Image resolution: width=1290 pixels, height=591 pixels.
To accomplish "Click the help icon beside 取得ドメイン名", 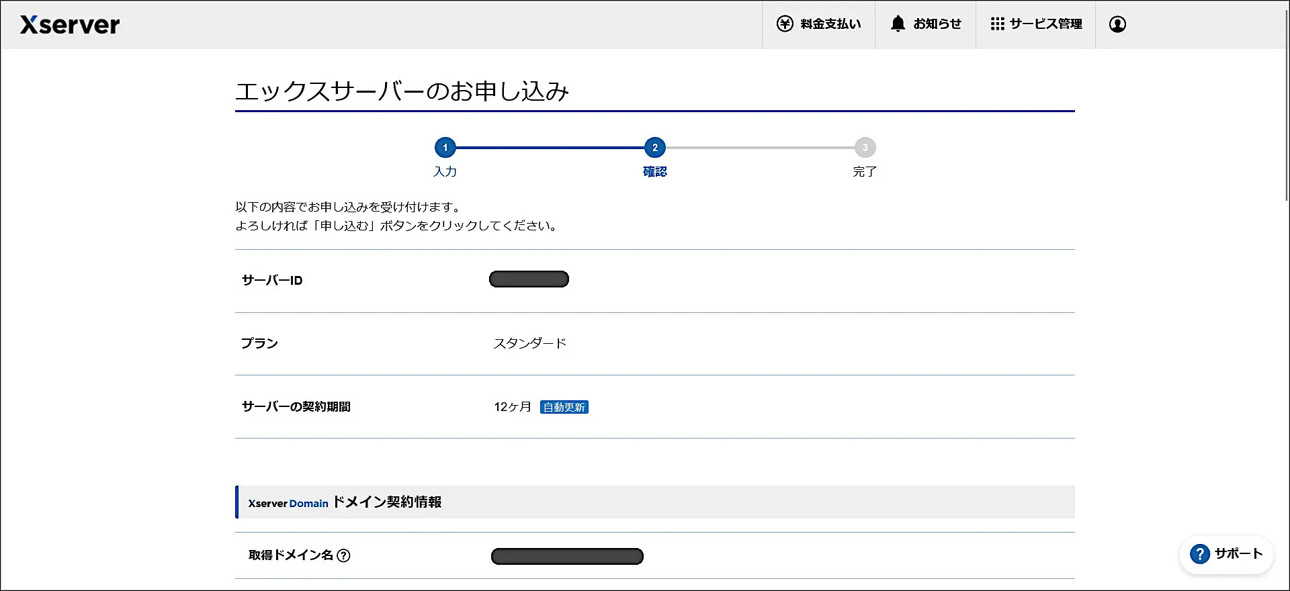I will pos(343,555).
